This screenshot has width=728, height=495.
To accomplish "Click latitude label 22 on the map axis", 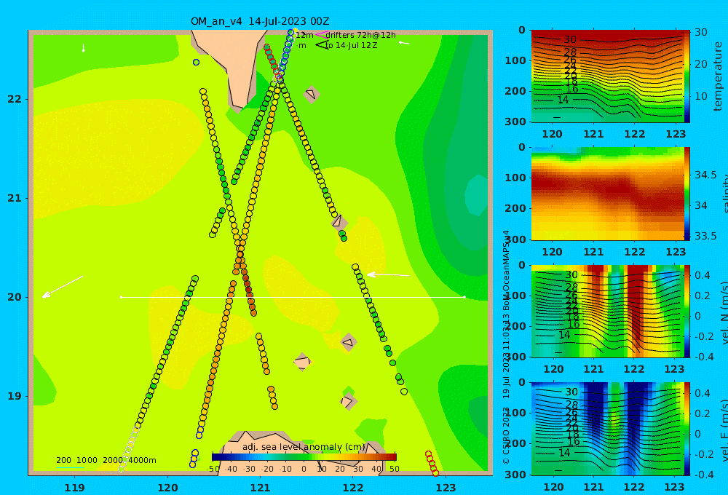I will pos(15,100).
